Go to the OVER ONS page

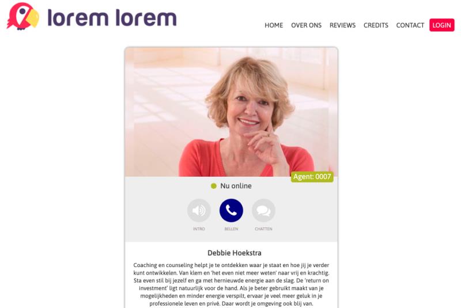pyautogui.click(x=306, y=25)
